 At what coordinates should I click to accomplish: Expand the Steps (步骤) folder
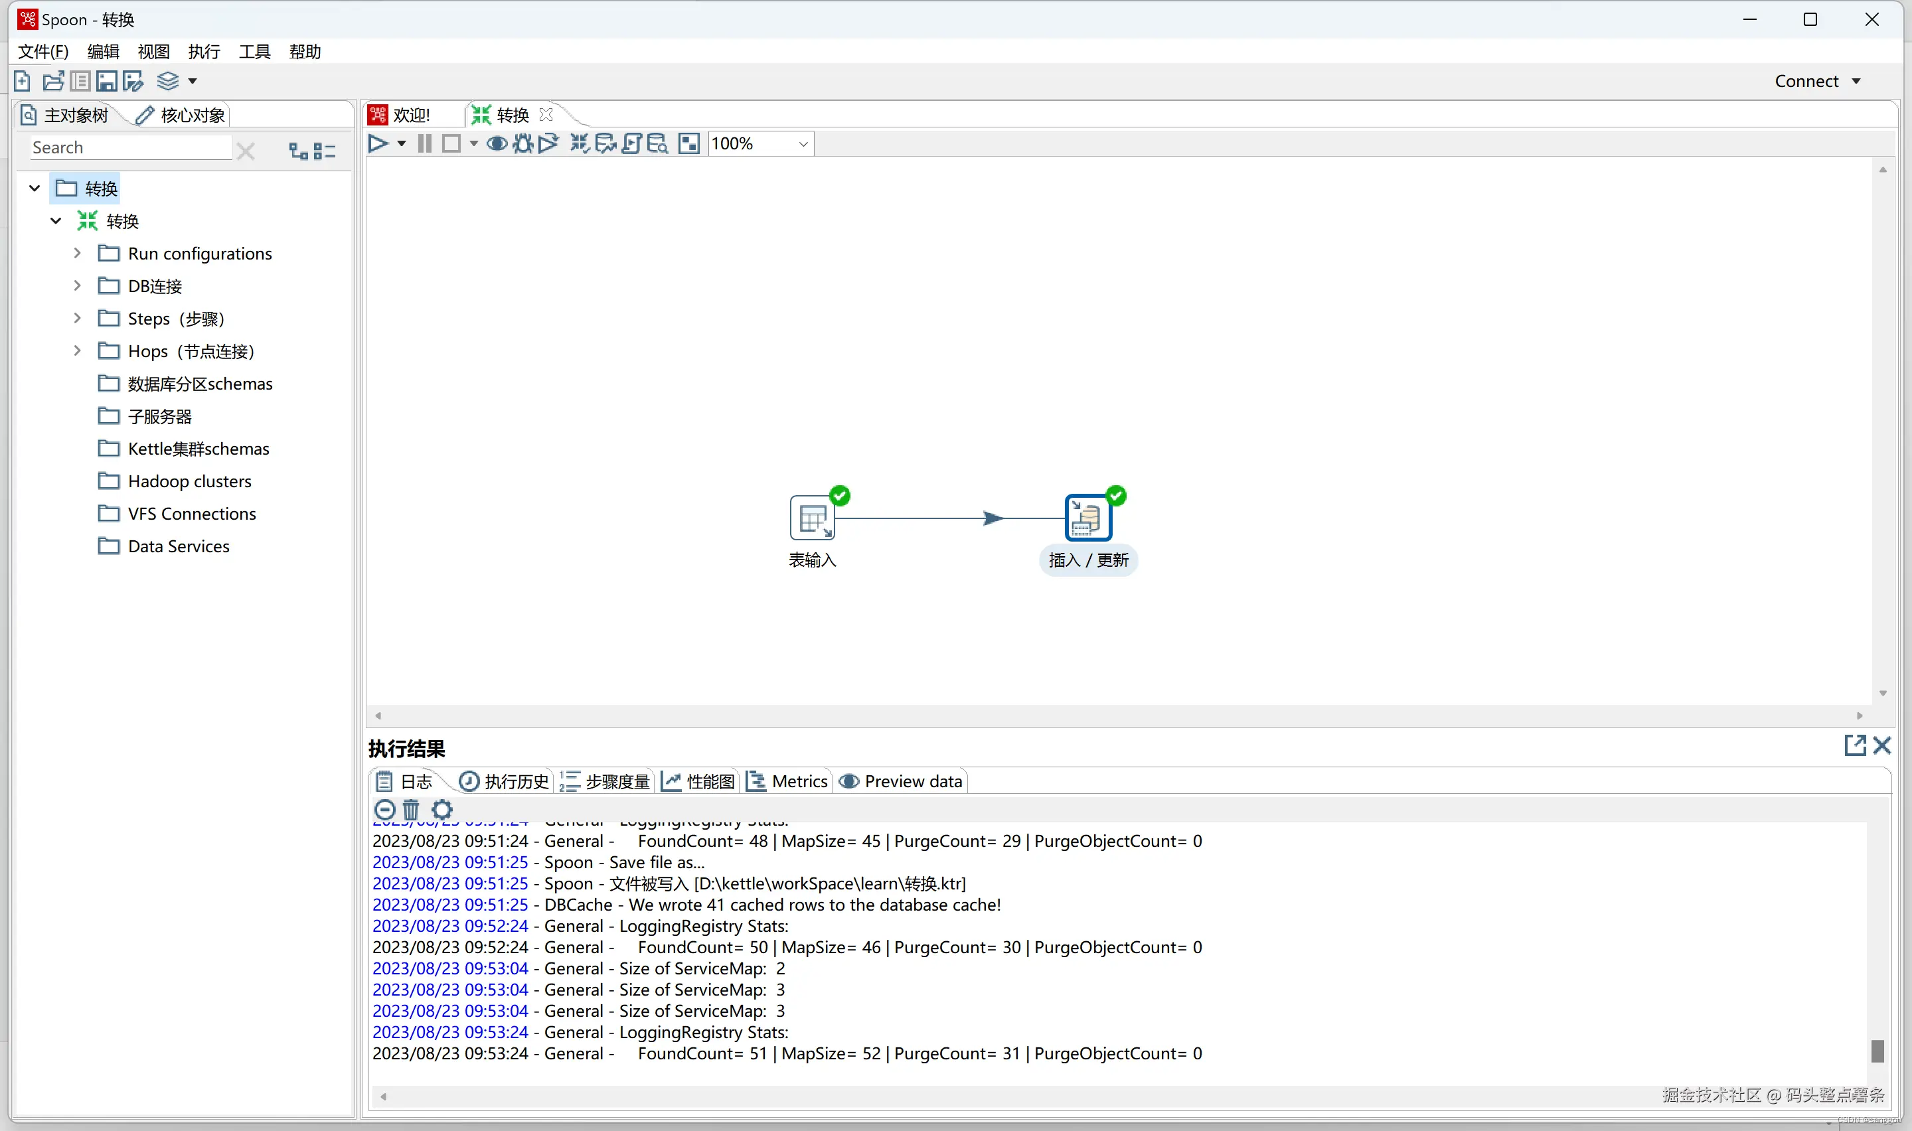coord(77,319)
